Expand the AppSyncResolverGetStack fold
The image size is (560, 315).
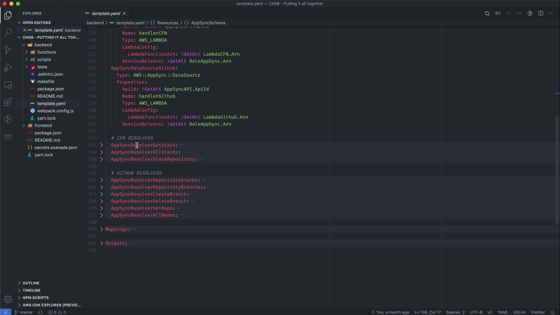pos(101,145)
